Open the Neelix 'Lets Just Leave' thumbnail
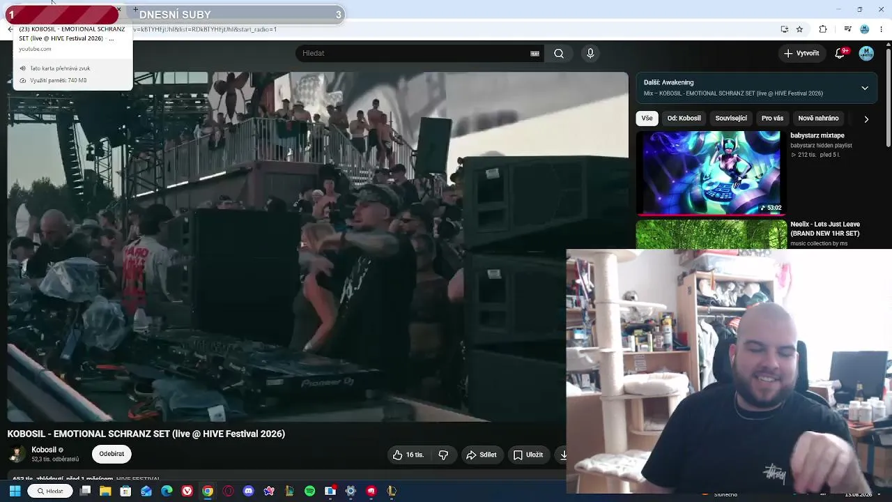This screenshot has width=892, height=502. tap(712, 234)
